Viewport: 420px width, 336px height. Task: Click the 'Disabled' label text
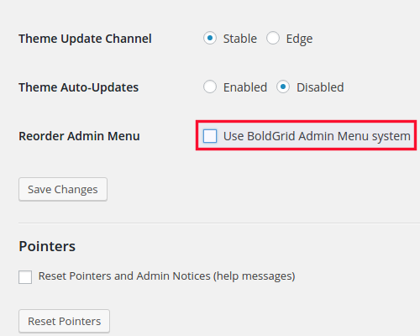pos(320,87)
